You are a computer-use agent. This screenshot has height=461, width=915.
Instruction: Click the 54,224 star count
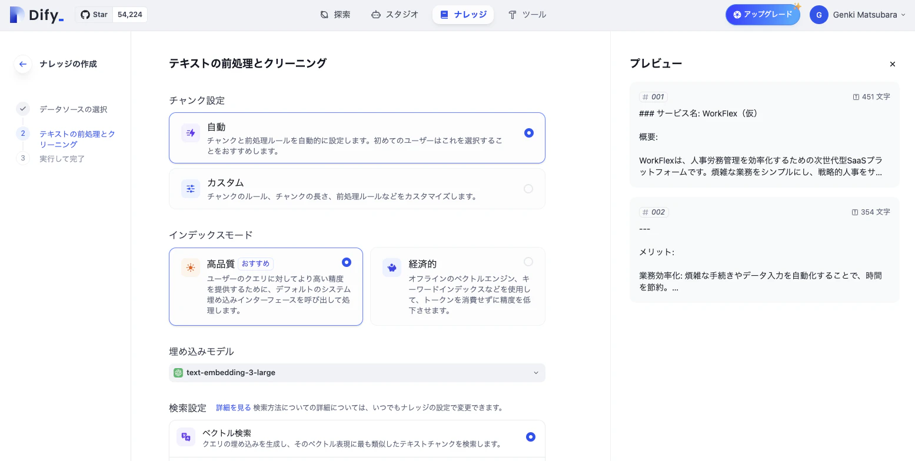[130, 15]
